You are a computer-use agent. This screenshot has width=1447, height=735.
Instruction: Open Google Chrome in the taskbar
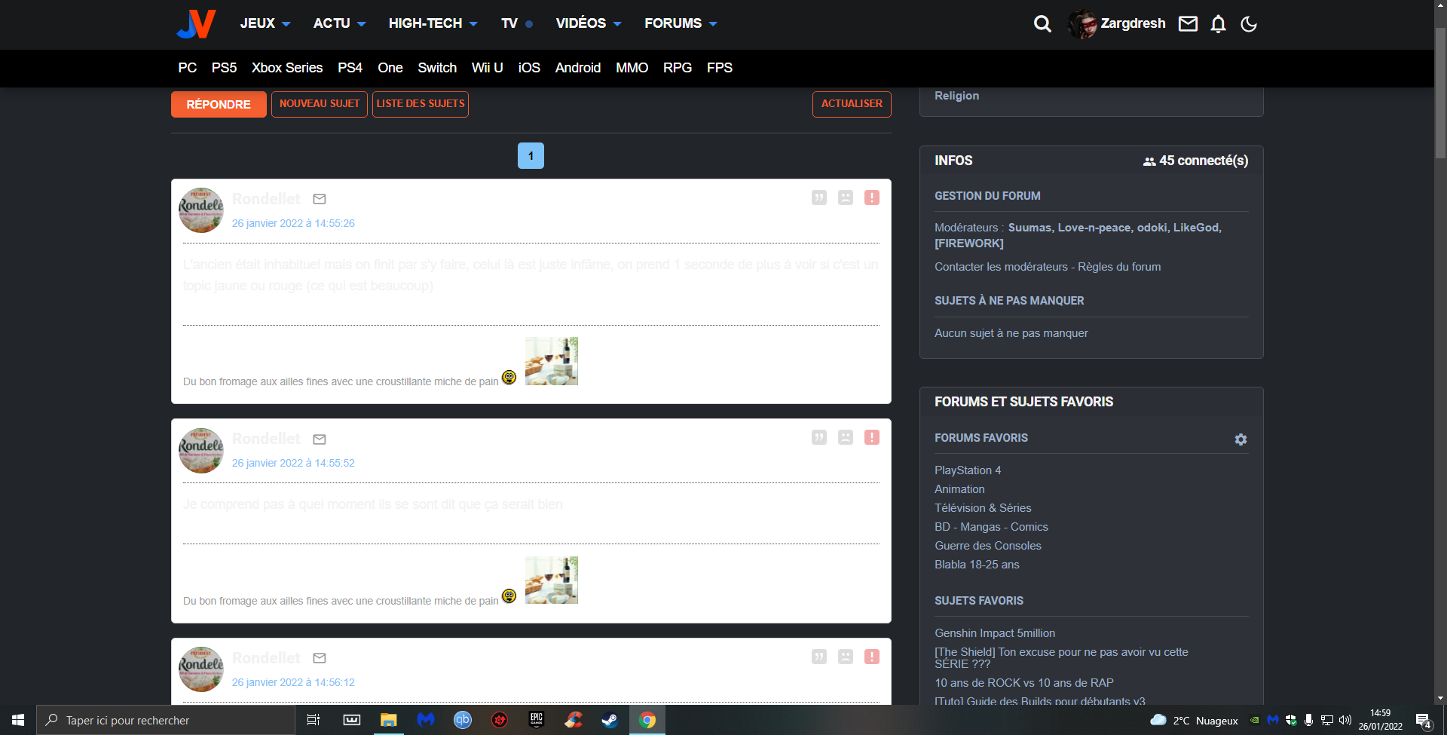point(647,720)
